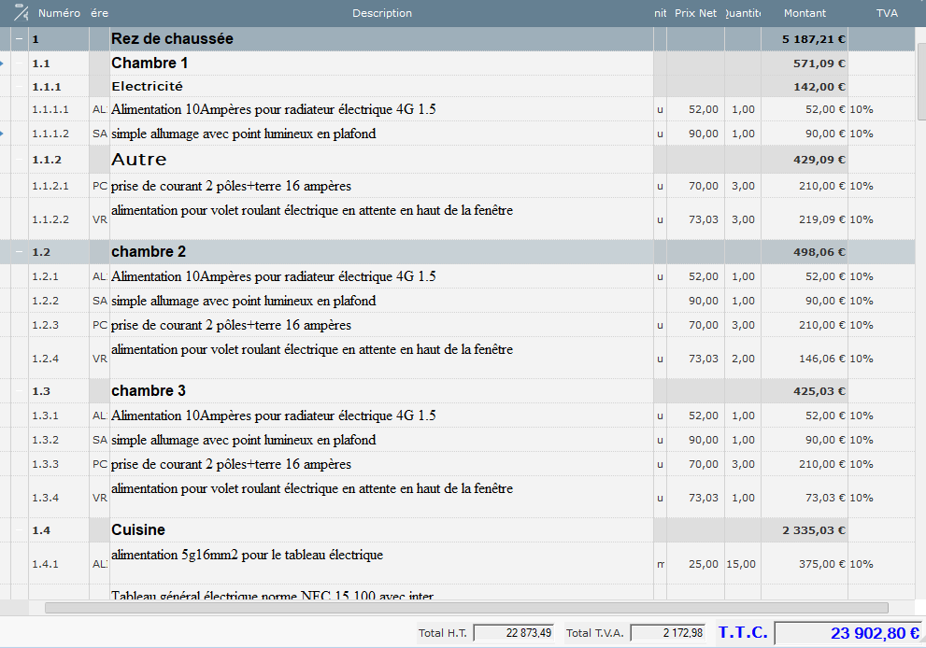Click the Prix Net column header
926x648 pixels.
click(x=695, y=13)
